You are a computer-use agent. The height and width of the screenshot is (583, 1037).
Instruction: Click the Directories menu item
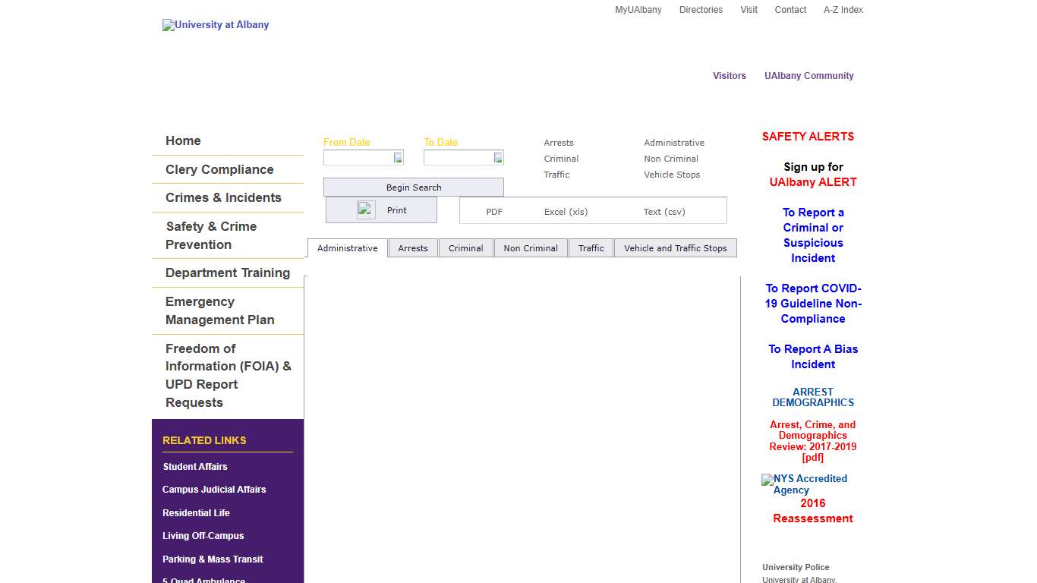701,10
